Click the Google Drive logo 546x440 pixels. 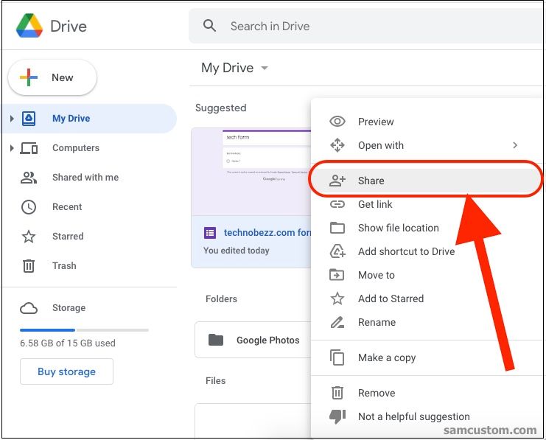pos(29,26)
